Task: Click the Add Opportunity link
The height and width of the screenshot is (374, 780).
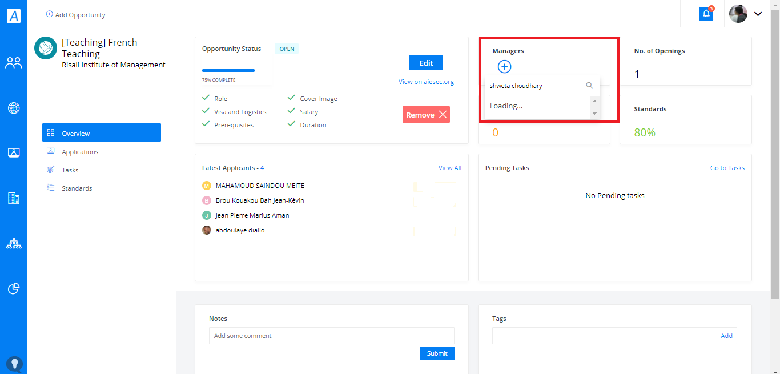Action: [75, 15]
